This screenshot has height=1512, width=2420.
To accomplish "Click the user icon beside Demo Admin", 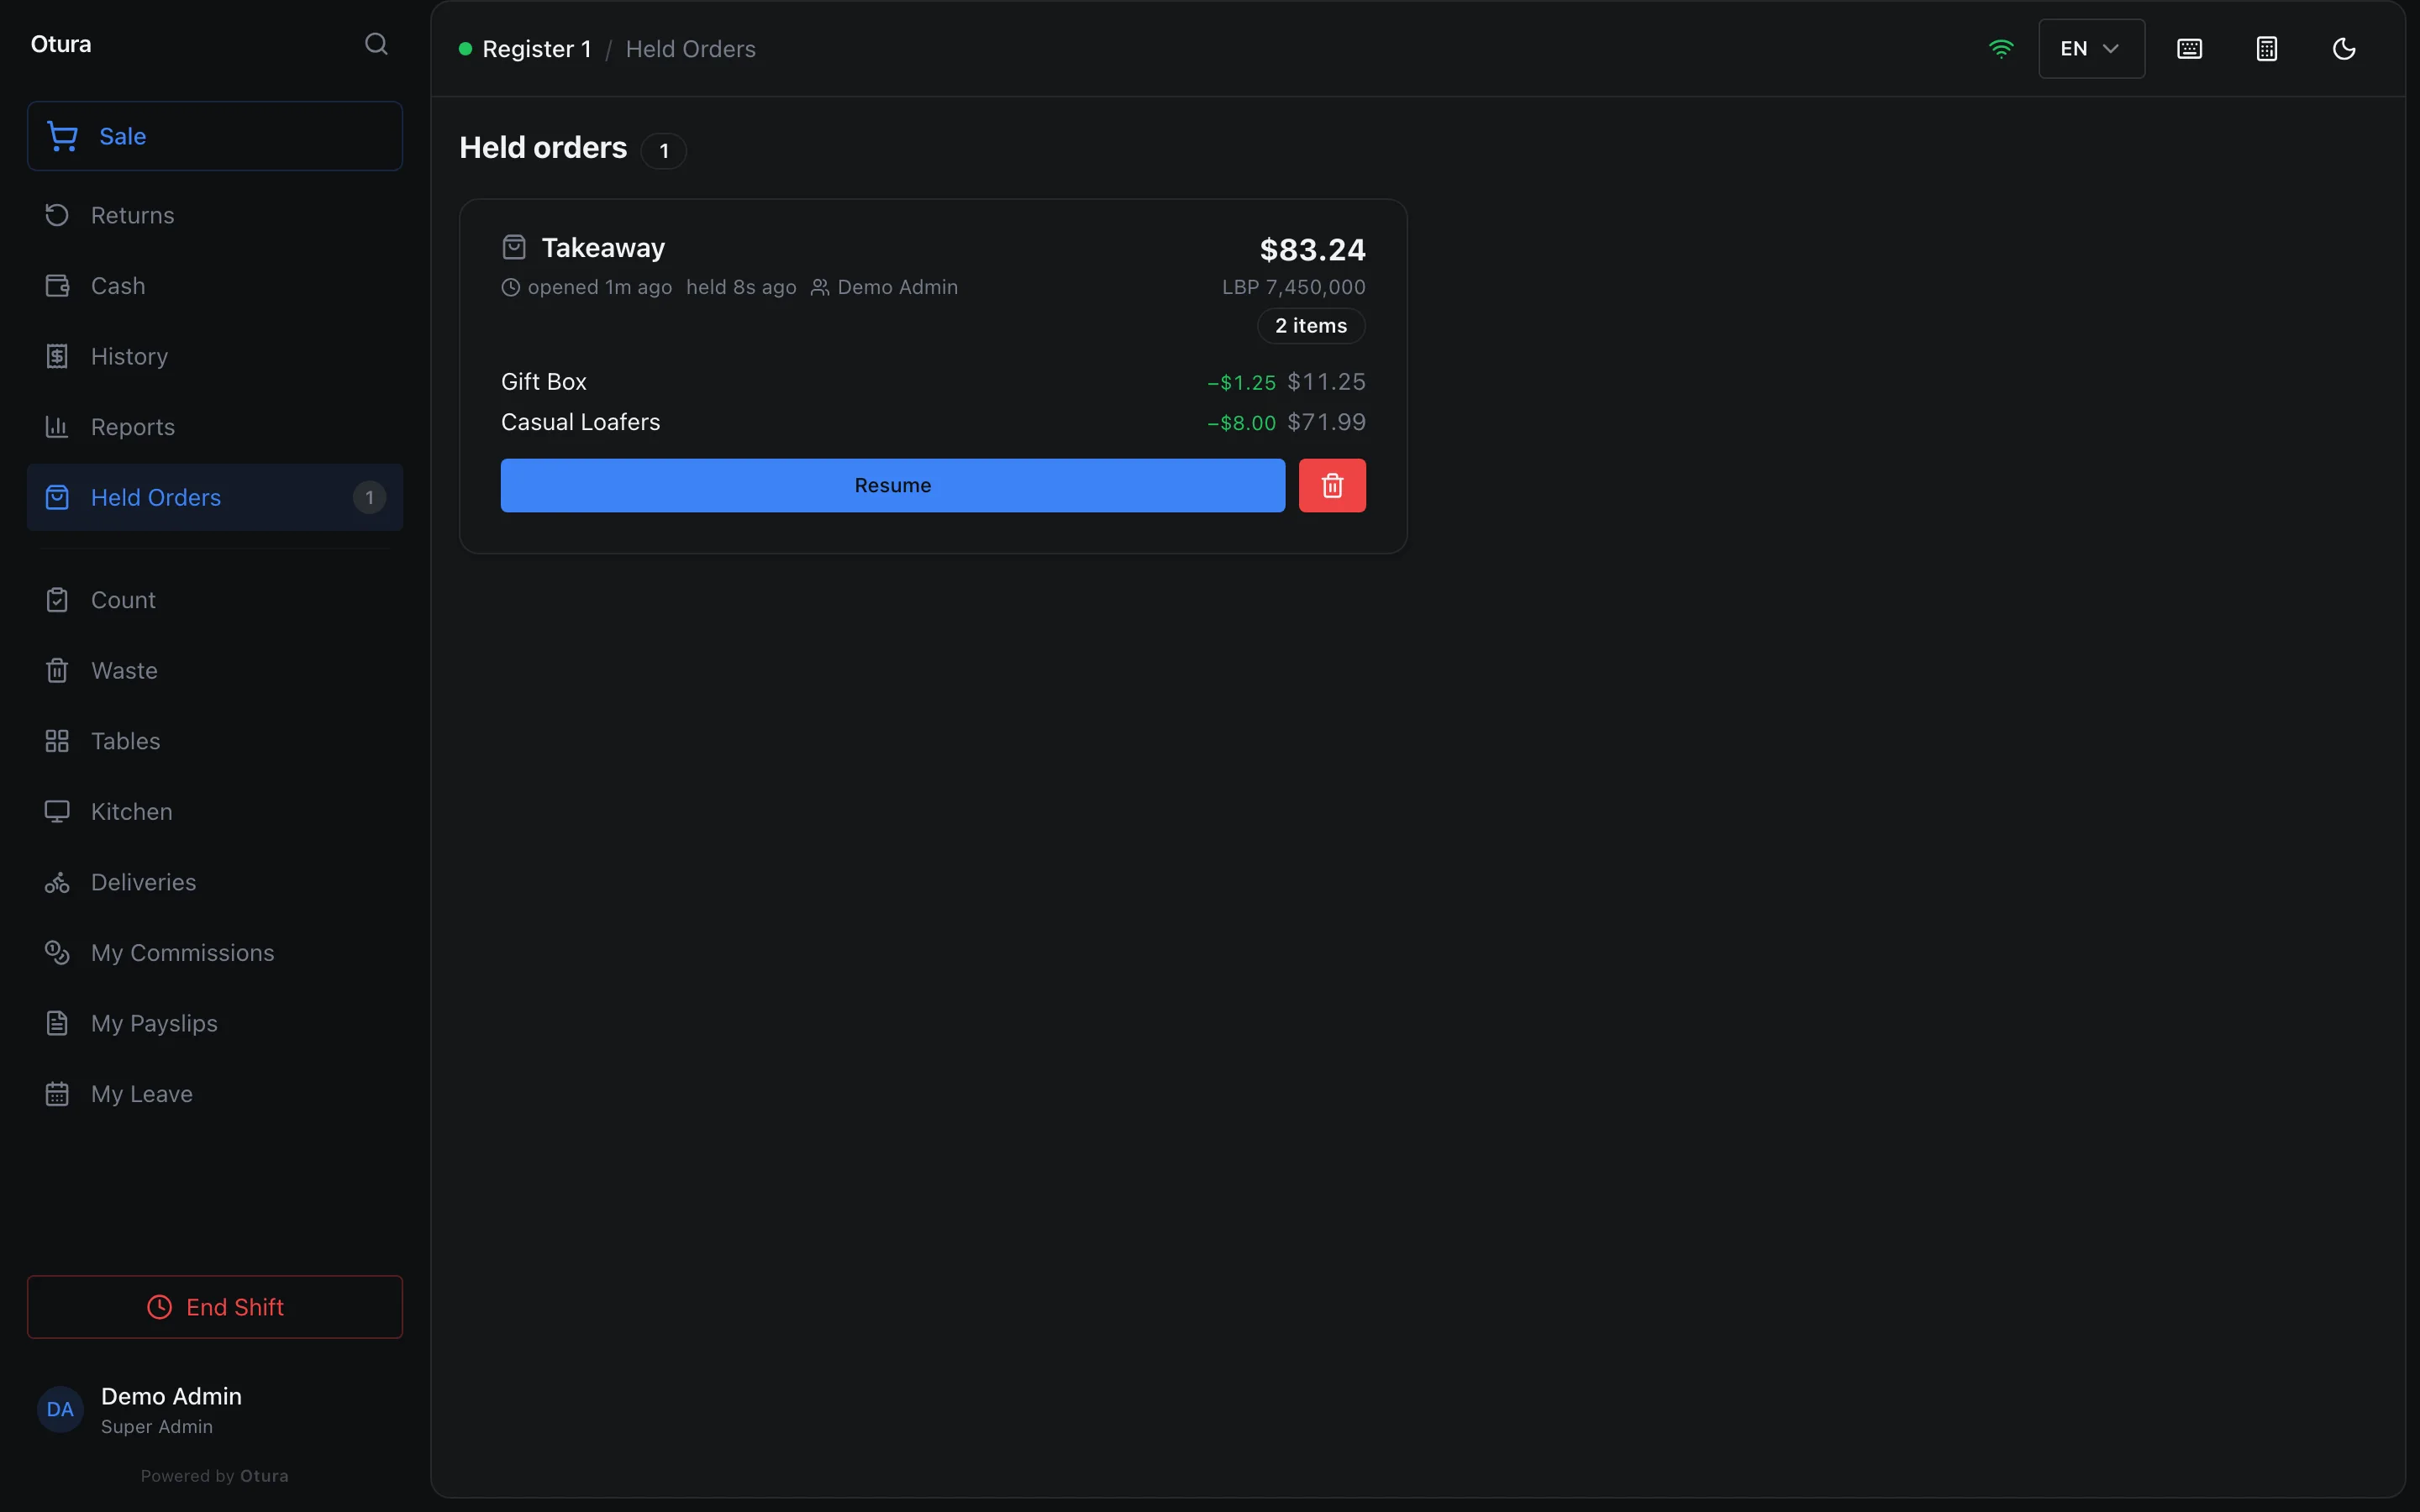I will [820, 288].
